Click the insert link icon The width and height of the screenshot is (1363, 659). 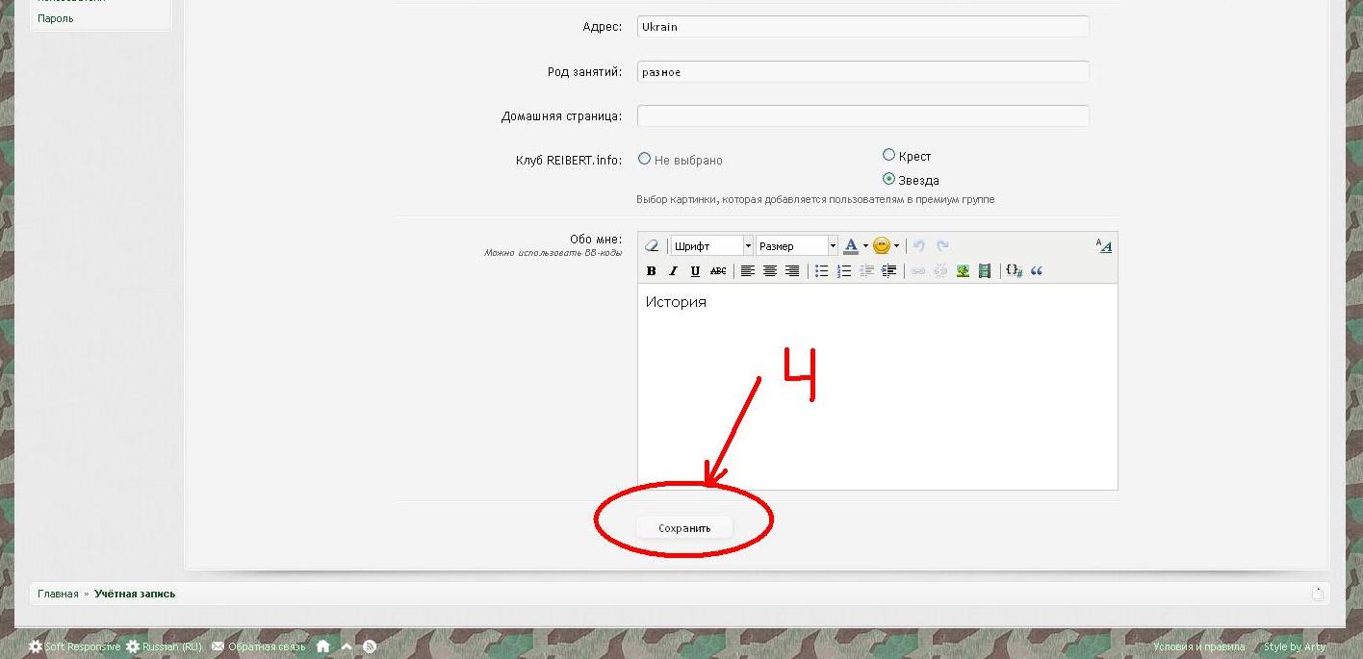pos(917,271)
